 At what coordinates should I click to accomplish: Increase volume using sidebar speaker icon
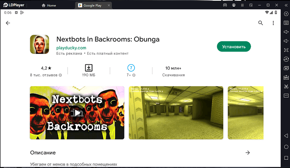pos(286,32)
